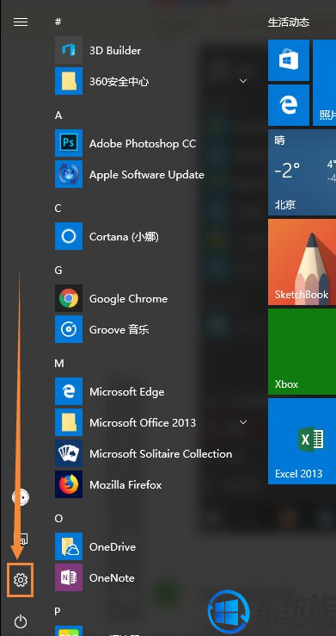Image resolution: width=336 pixels, height=636 pixels.
Task: Open the Edge browser tile
Action: click(x=289, y=105)
